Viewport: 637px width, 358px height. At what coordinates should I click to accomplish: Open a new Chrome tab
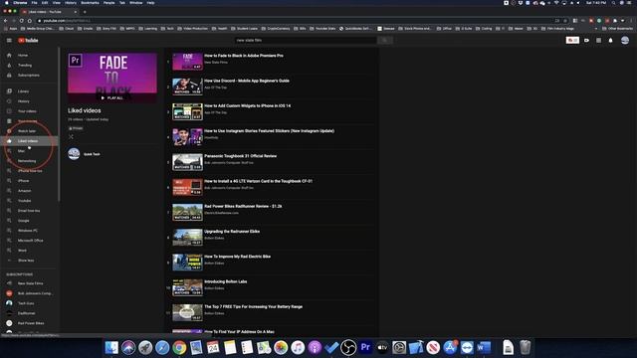pyautogui.click(x=85, y=12)
